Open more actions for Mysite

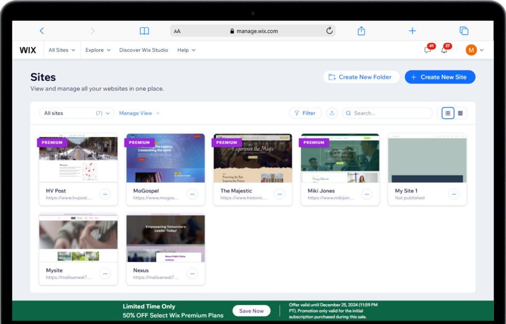pyautogui.click(x=105, y=274)
